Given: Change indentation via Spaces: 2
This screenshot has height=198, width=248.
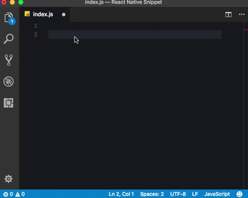Looking at the screenshot, I should click(152, 194).
